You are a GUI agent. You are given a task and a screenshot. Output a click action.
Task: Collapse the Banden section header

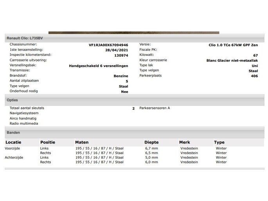(x=13, y=133)
